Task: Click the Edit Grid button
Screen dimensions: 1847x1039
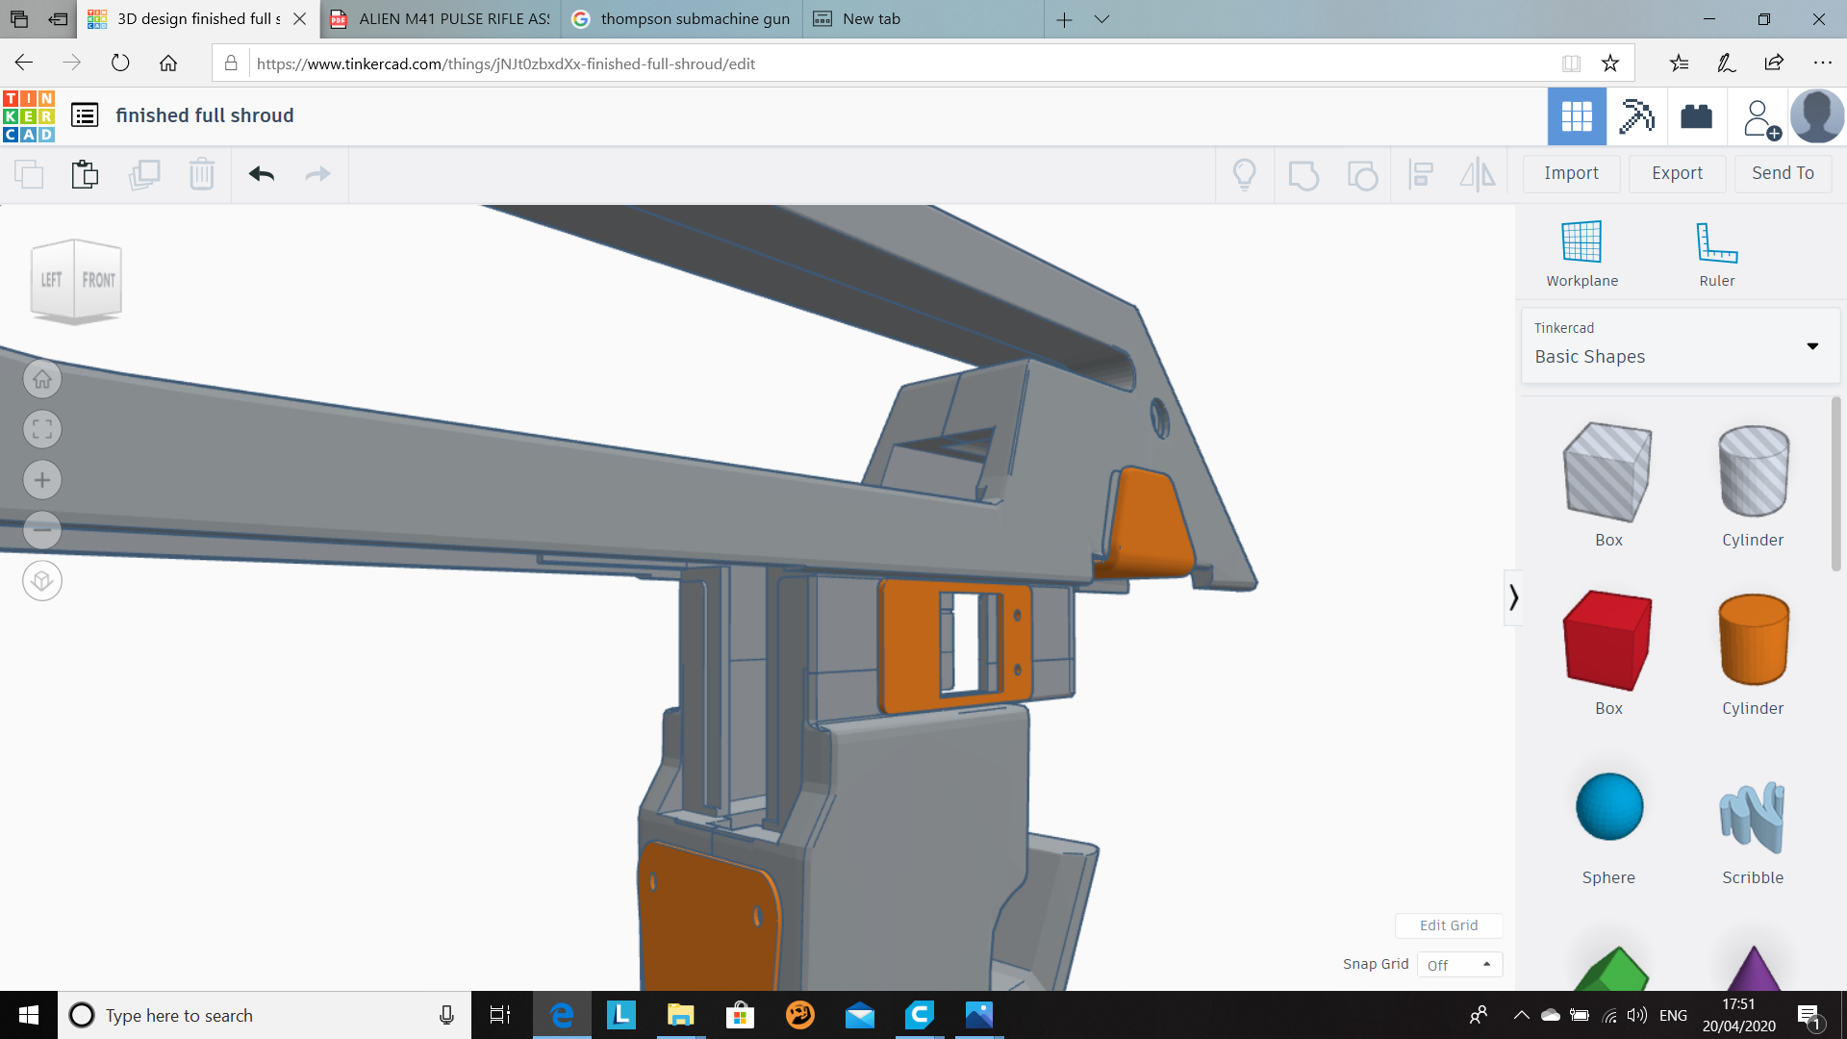Action: [x=1449, y=925]
